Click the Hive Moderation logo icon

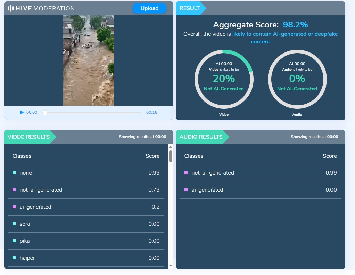pos(11,8)
